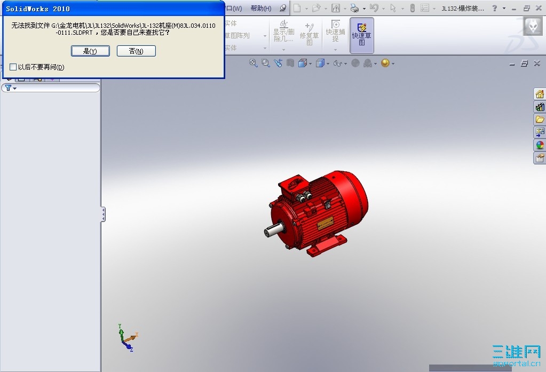This screenshot has height=372, width=546.
Task: Restore the inner document window
Action: [524, 64]
